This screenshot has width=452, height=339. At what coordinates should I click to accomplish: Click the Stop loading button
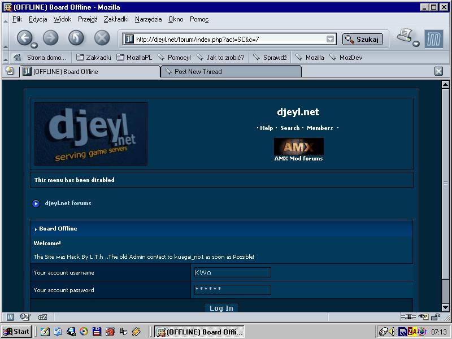102,38
